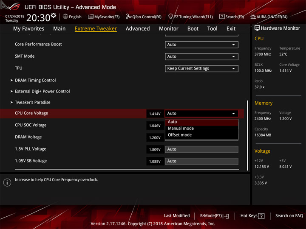Viewport: 306px width, 229px height.
Task: Click the Qfan Control fan icon
Action: coord(128,17)
